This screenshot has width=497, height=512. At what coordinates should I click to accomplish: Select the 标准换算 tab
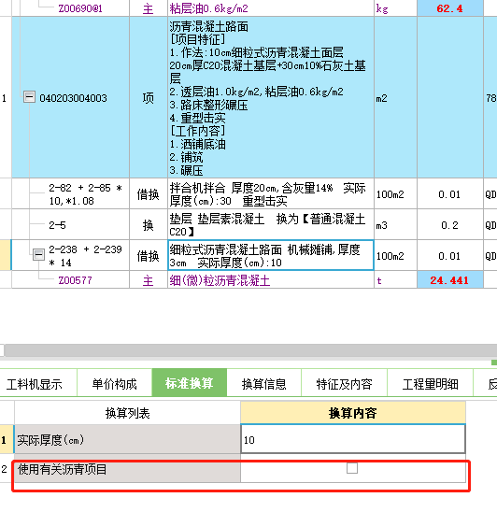point(190,383)
